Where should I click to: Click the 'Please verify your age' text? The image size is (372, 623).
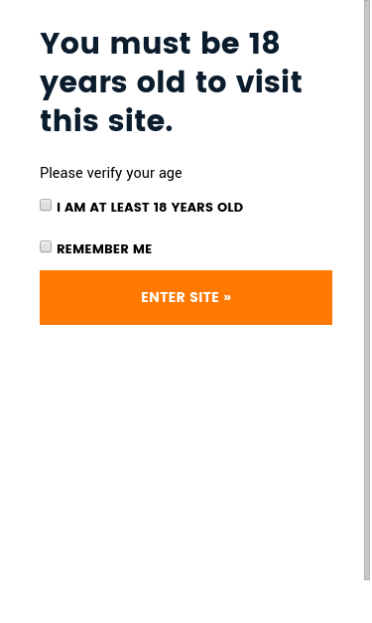point(111,173)
